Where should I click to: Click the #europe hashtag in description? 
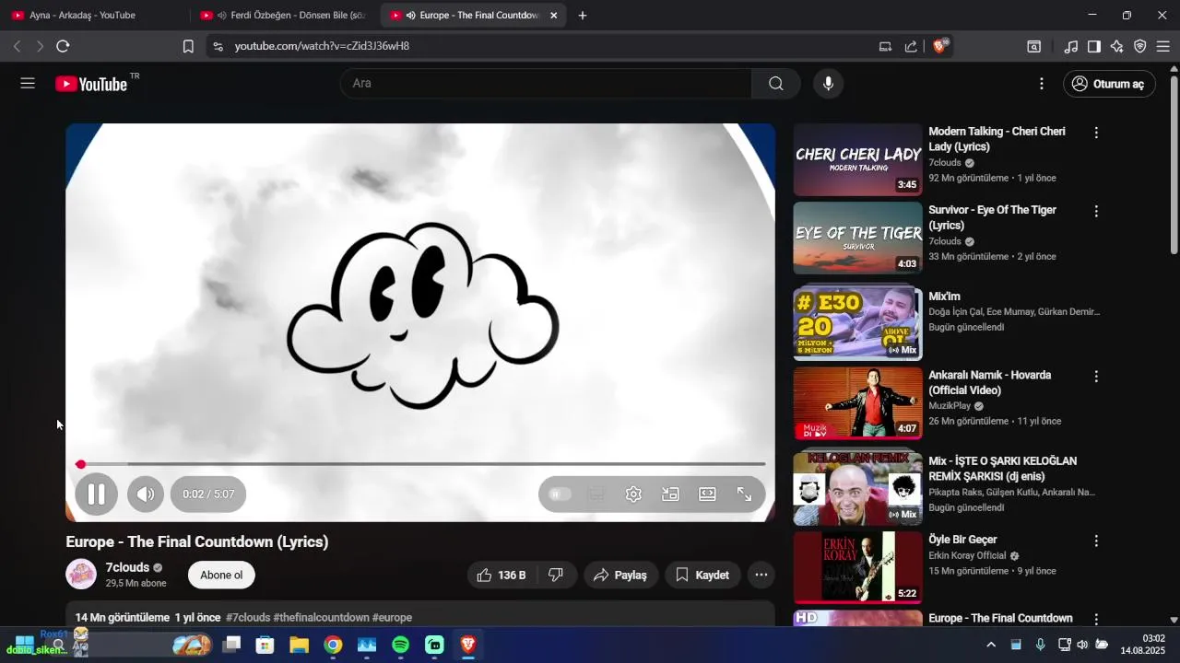(392, 618)
